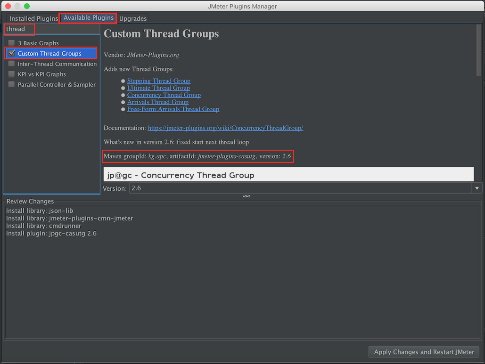The image size is (485, 364).
Task: Open the ConcurrencyThreadGroup documentation URL
Action: (225, 128)
